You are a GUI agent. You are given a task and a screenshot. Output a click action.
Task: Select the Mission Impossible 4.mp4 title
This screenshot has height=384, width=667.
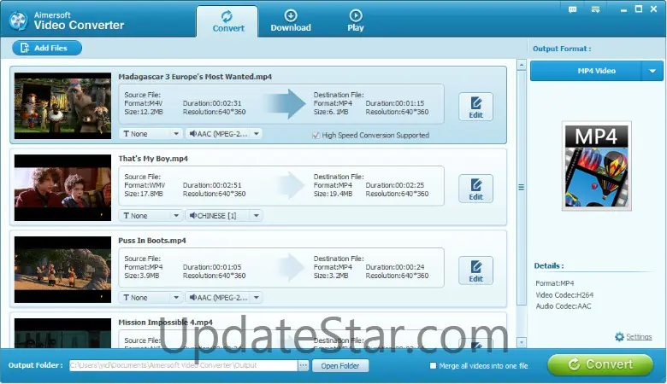166,323
